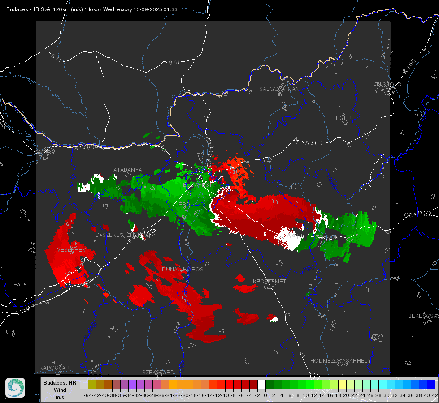The width and height of the screenshot is (439, 403).
Task: Click the Budapest-HR Wind m/s legend label
Action: pos(60,390)
